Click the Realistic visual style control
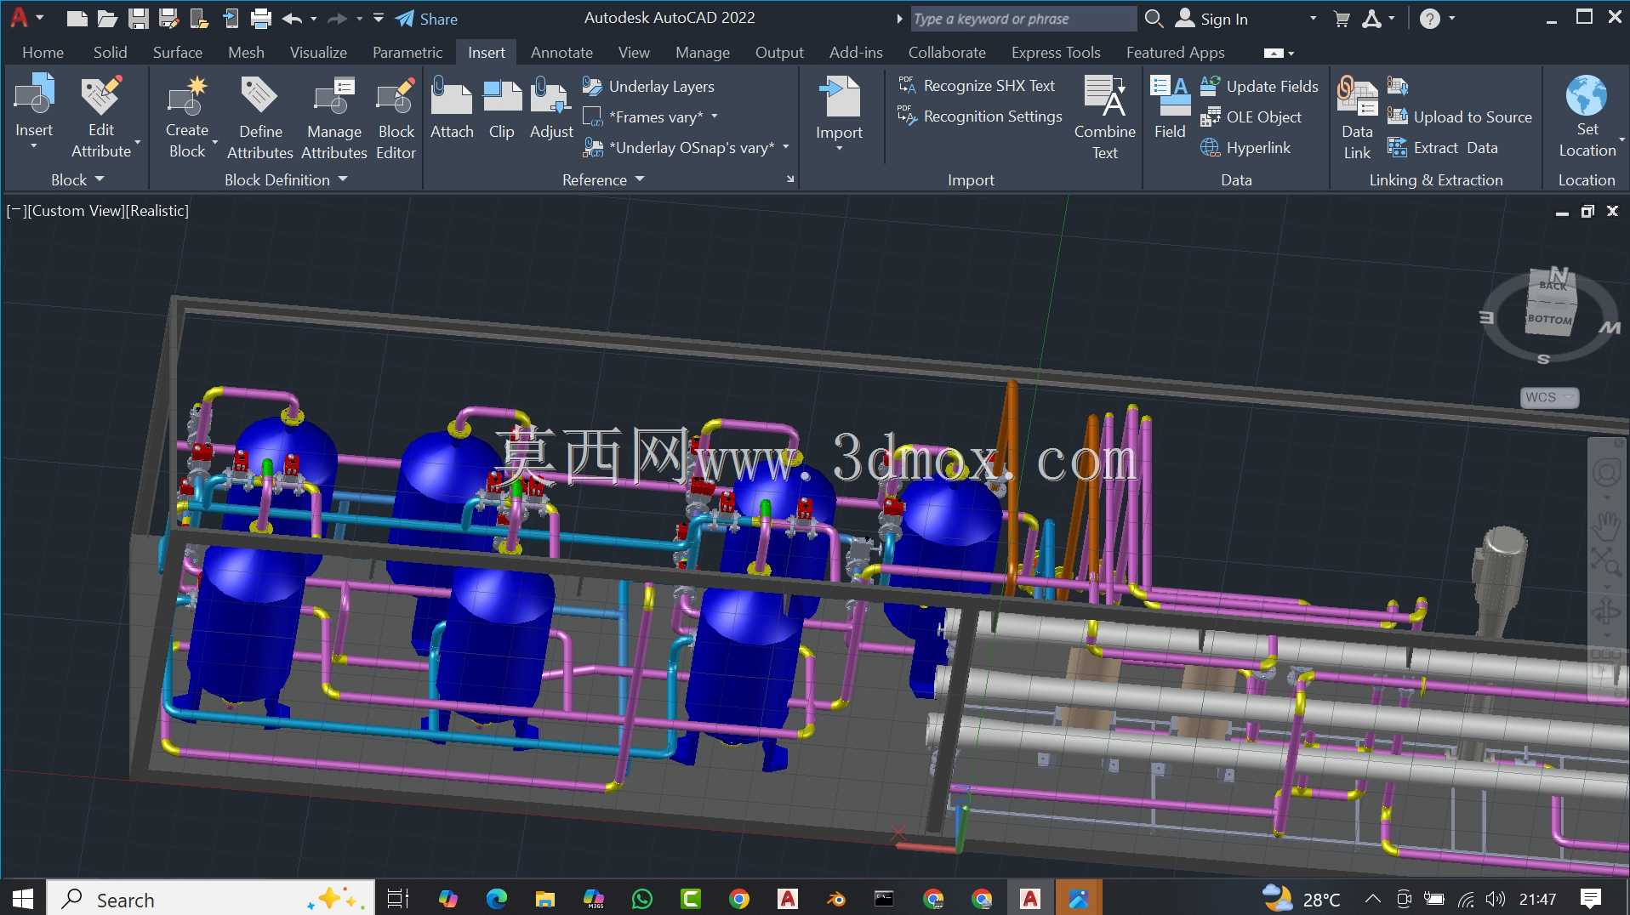The image size is (1630, 915). click(157, 210)
